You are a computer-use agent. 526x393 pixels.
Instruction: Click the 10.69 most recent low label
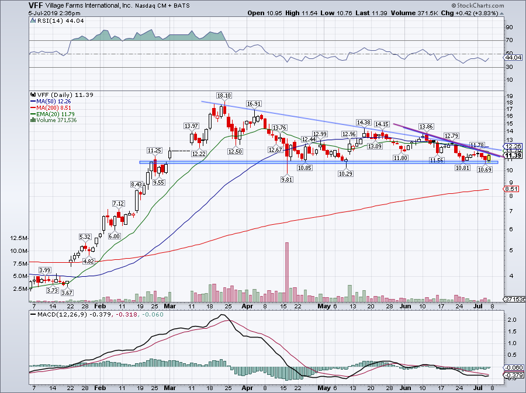coord(485,170)
